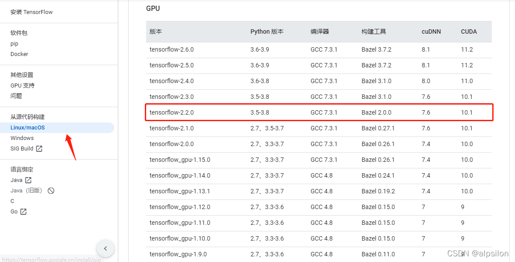
Task: Open SIG Build link
Action: [22, 148]
